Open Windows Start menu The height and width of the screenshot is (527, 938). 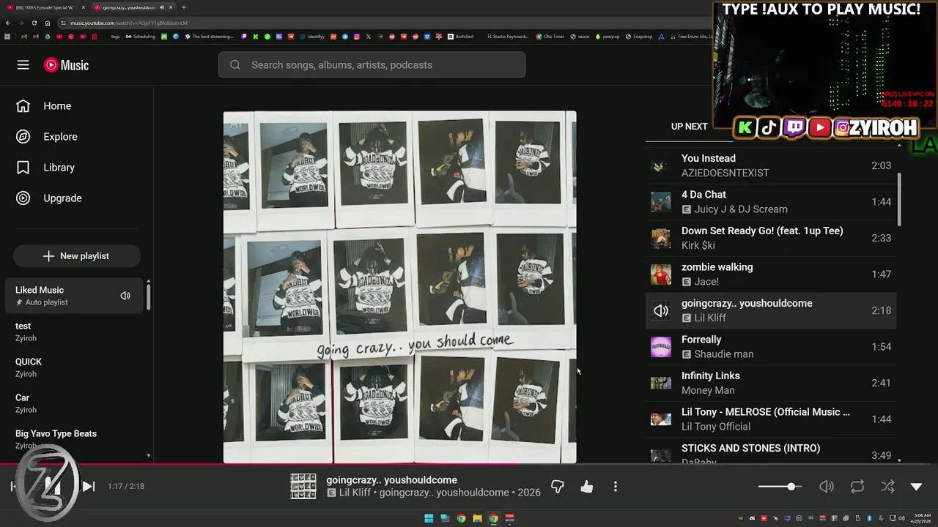pyautogui.click(x=429, y=518)
